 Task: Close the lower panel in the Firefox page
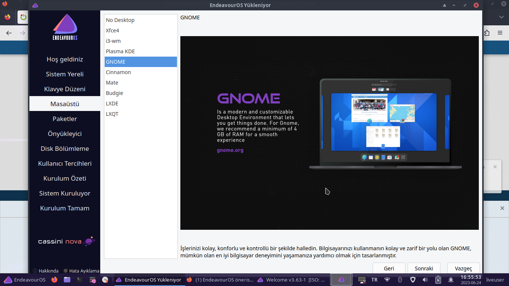click(502, 209)
